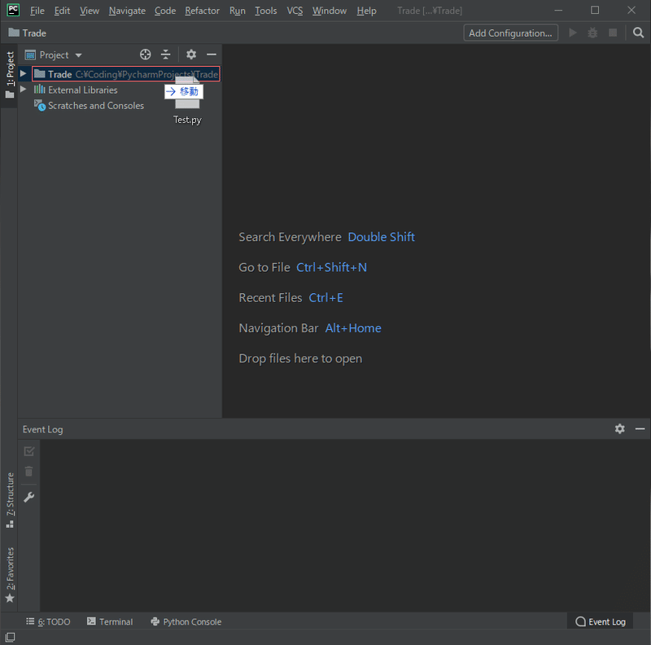Open Search Everywhere magnifier icon
Viewport: 651px width, 645px height.
pyautogui.click(x=638, y=33)
